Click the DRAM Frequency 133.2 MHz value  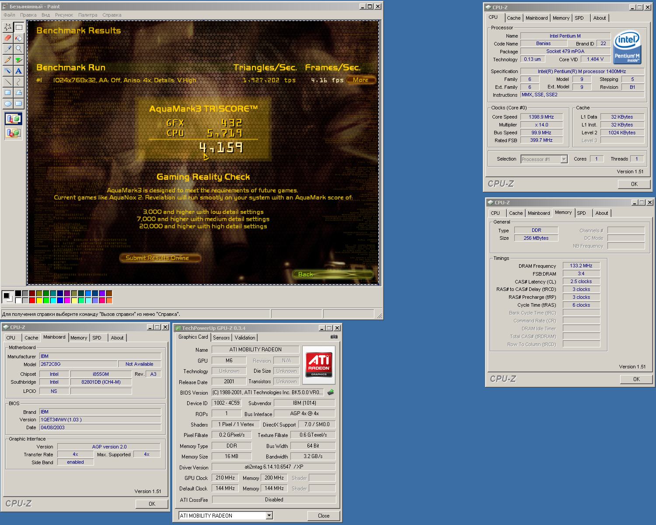tap(581, 266)
